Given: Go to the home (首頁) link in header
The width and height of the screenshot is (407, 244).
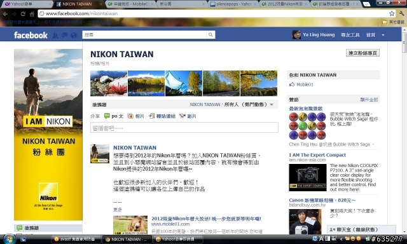Looking at the screenshot, I should (371, 35).
